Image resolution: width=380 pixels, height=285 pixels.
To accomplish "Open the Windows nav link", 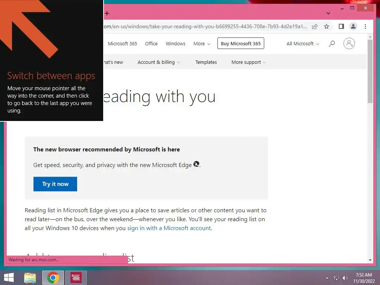I will click(x=176, y=44).
